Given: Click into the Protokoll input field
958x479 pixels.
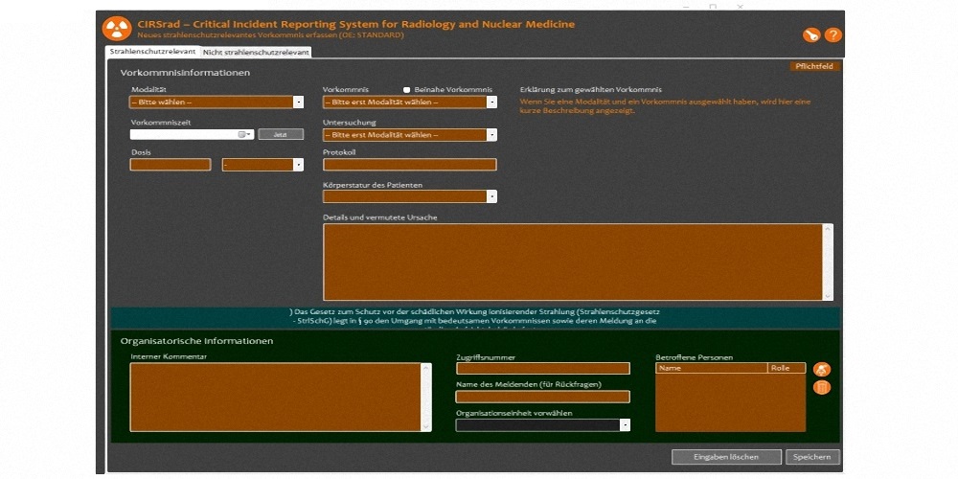Looking at the screenshot, I should 409,165.
